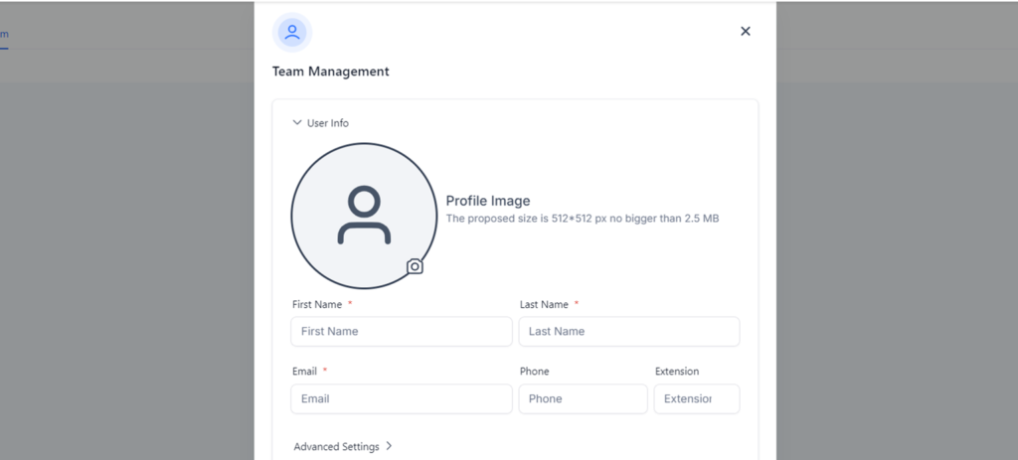Click the Extension field label
Screen dimensions: 1018x460
click(676, 372)
